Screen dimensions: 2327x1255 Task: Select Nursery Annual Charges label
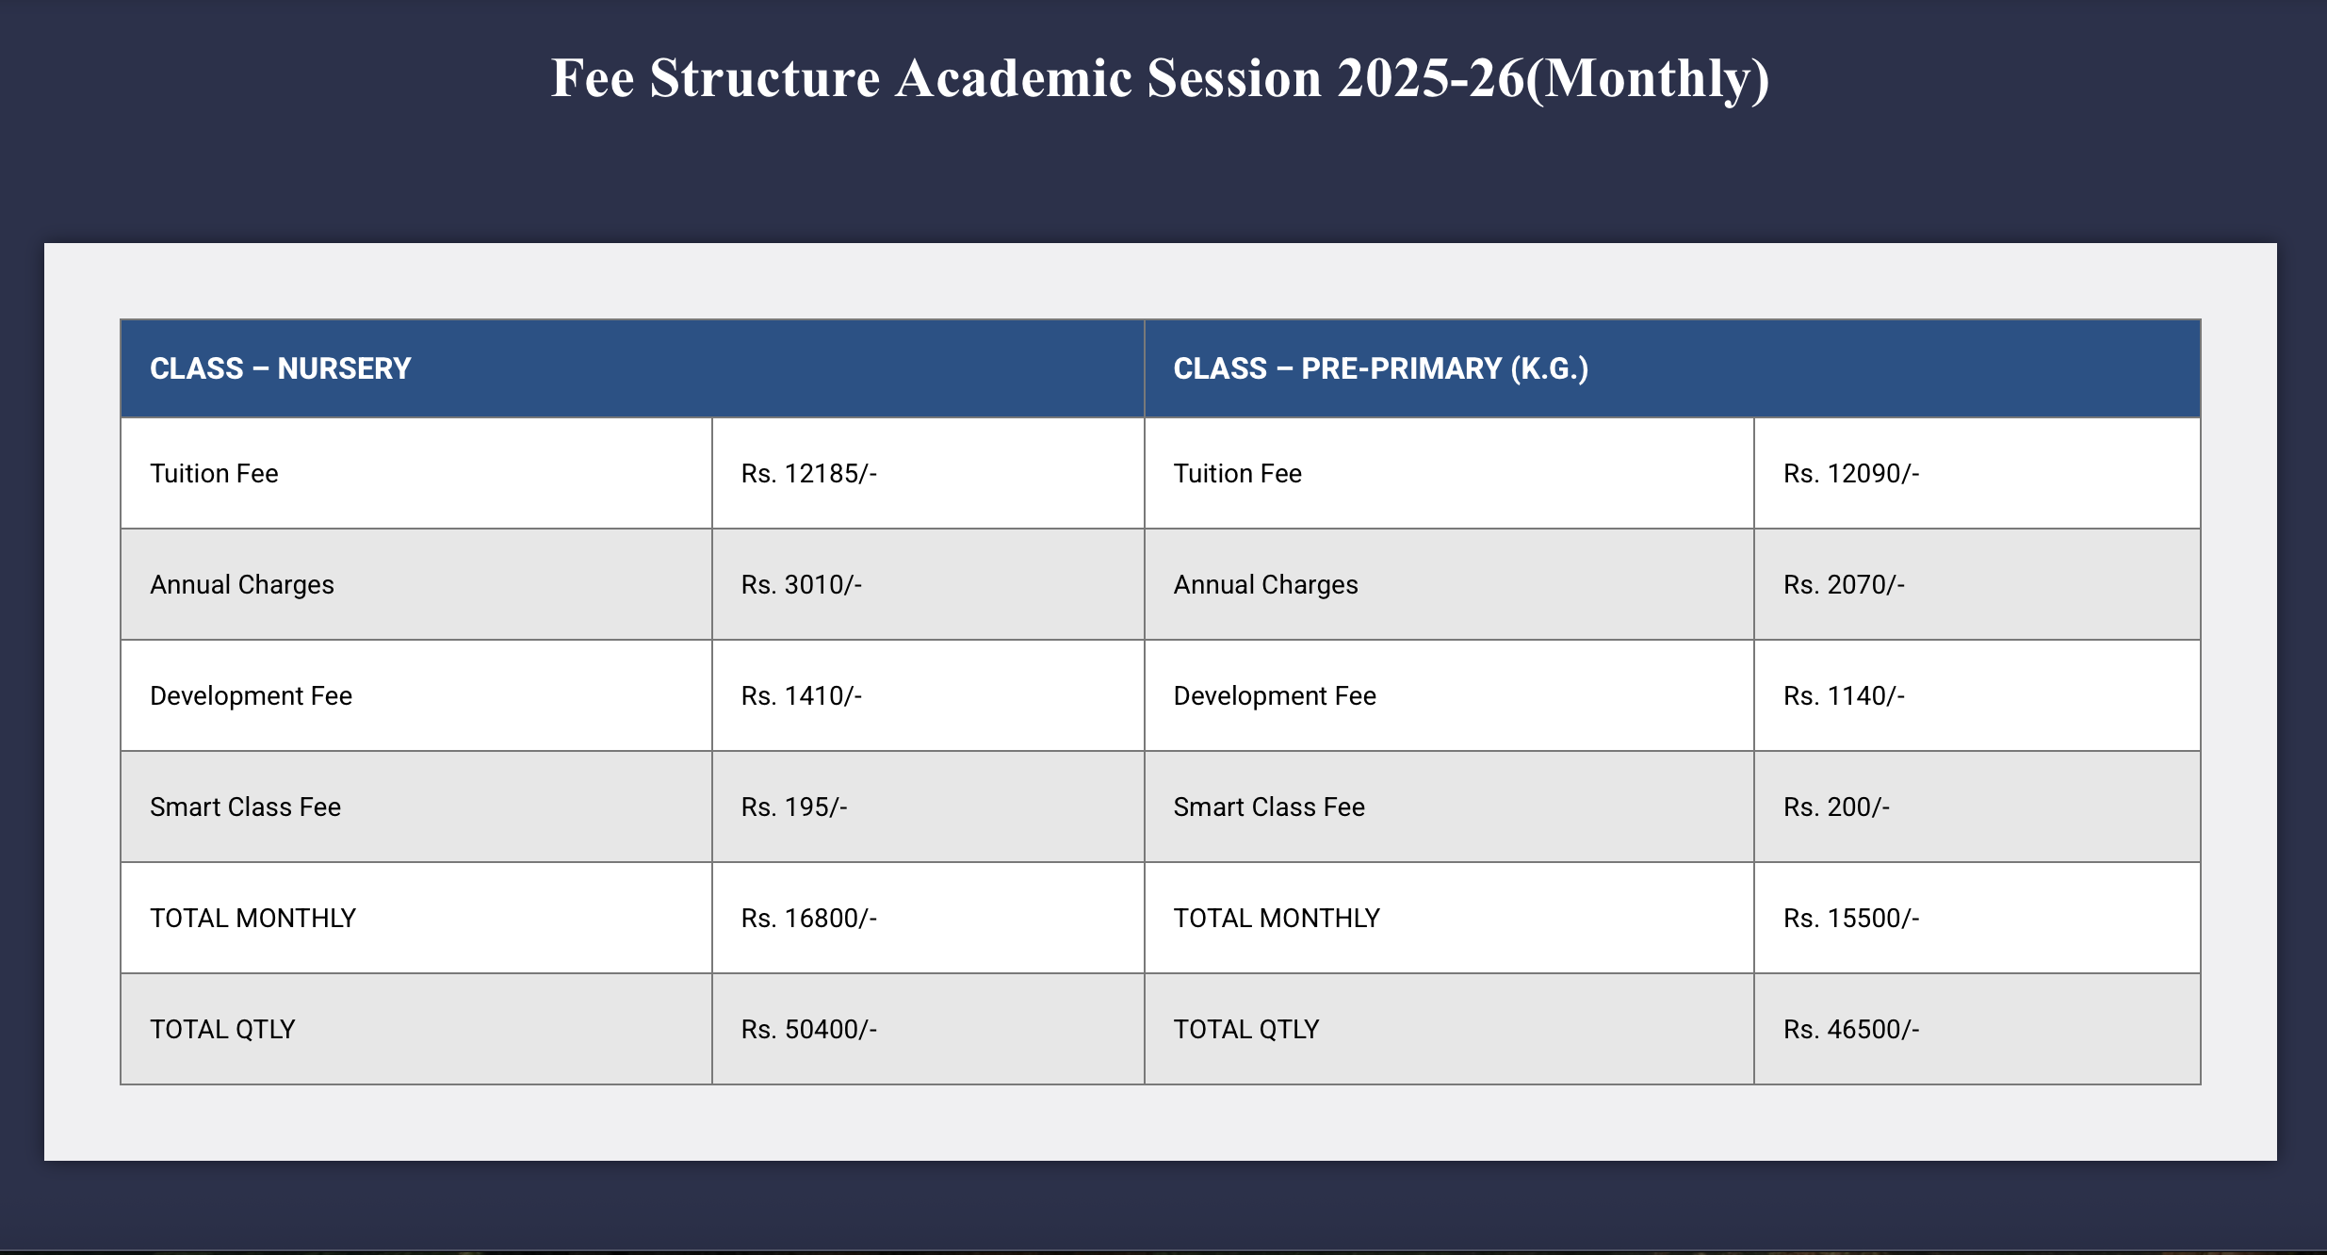tap(242, 585)
